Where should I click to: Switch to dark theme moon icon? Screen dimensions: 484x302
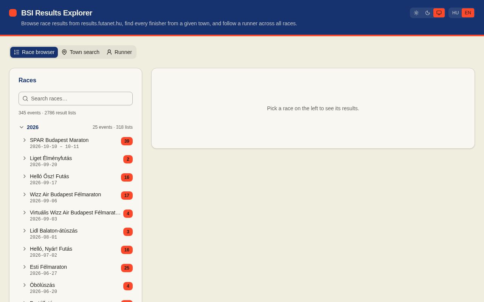point(428,13)
